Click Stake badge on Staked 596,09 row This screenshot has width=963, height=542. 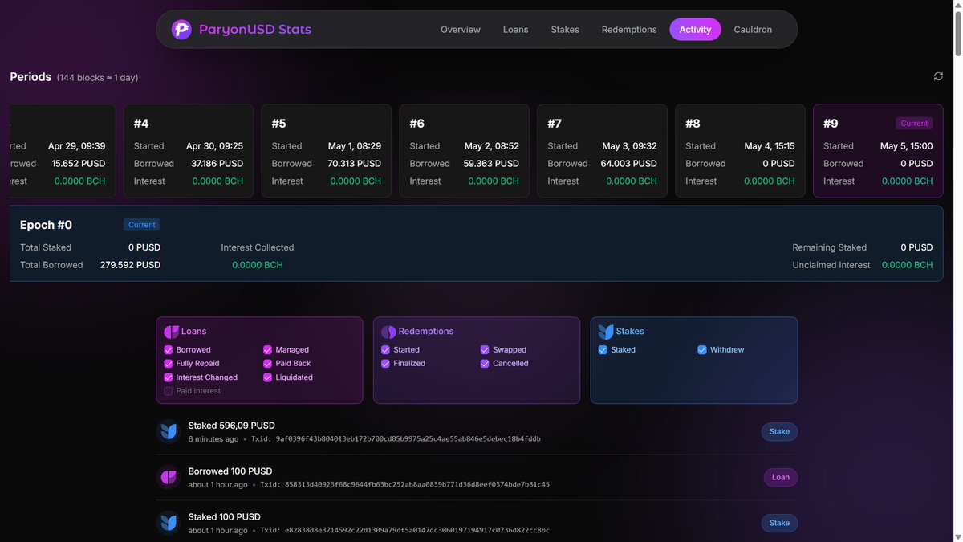779,432
